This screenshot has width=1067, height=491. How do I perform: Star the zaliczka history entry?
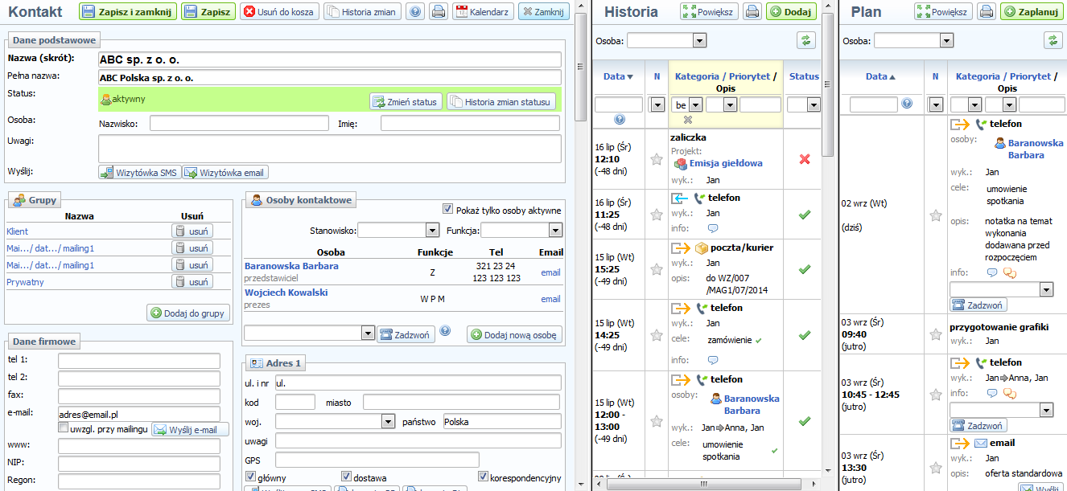pos(657,159)
